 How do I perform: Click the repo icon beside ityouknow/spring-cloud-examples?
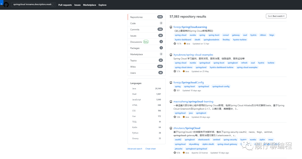click(171, 55)
